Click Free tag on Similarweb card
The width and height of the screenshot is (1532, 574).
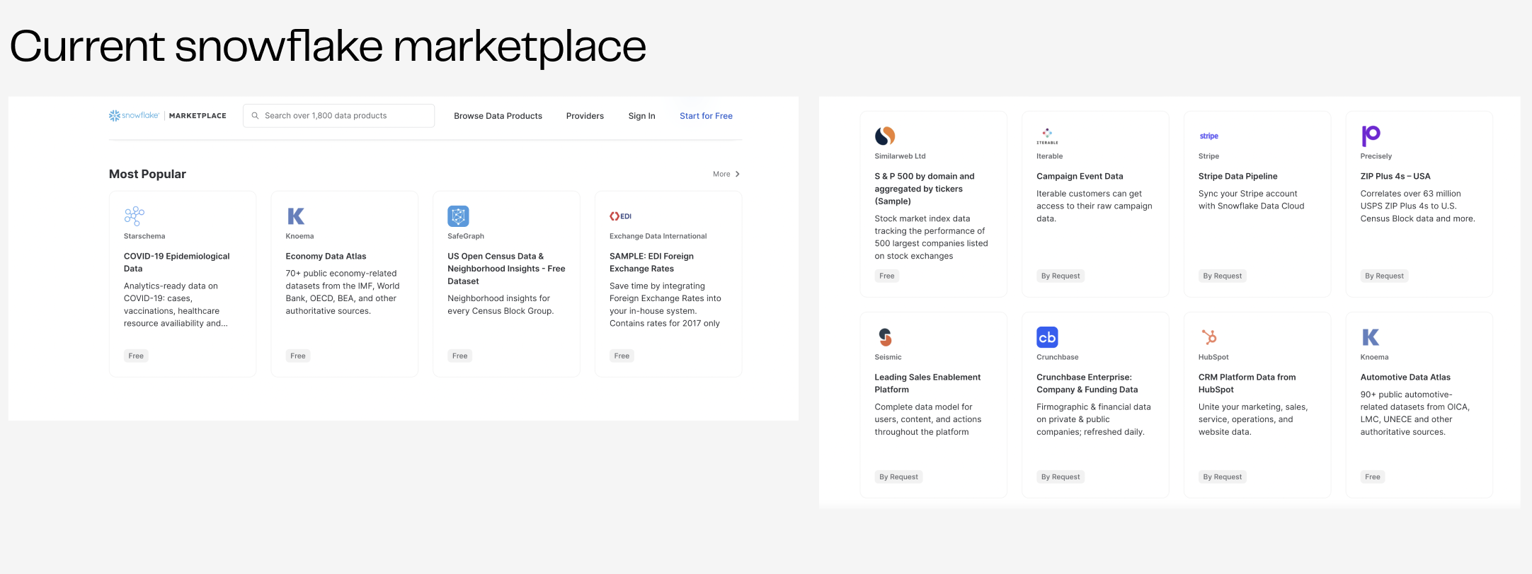point(887,276)
